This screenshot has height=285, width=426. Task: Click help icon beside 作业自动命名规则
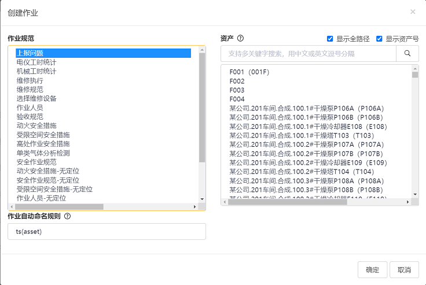[68, 216]
